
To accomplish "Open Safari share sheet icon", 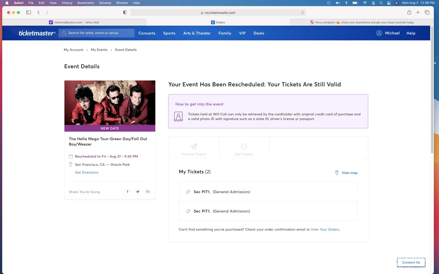I will [x=409, y=12].
